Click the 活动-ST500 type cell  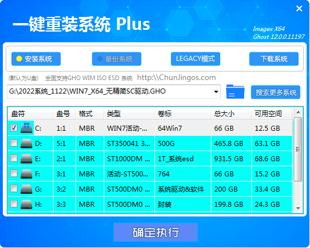[x=129, y=174]
